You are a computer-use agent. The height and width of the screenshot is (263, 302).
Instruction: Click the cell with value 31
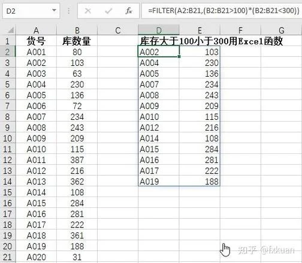[x=77, y=257]
